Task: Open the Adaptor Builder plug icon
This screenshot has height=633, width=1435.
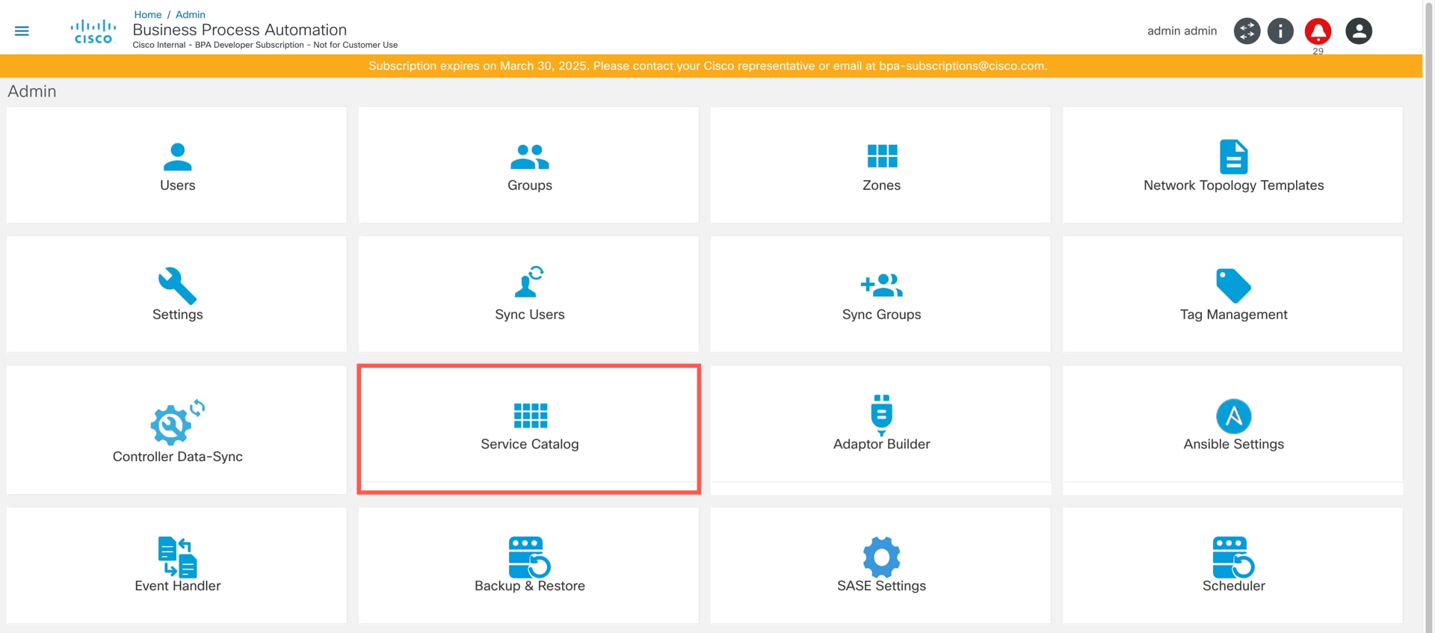Action: [x=882, y=415]
